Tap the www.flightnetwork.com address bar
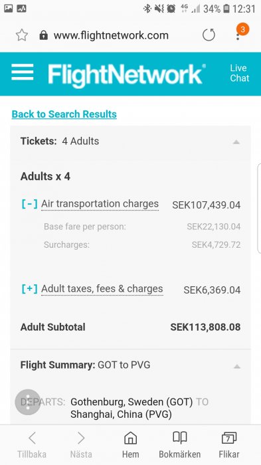 pyautogui.click(x=111, y=36)
